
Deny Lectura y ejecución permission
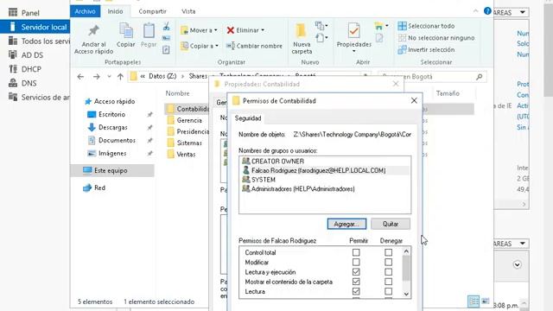tap(388, 272)
